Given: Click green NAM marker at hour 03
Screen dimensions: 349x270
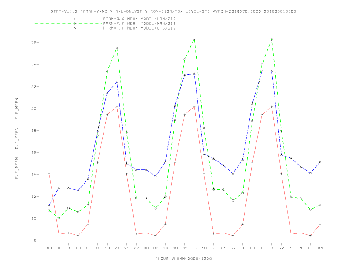Looking at the screenshot, I should pyautogui.click(x=59, y=218).
